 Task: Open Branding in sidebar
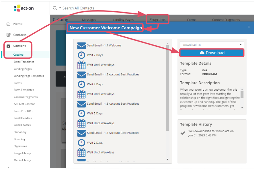click(19, 139)
